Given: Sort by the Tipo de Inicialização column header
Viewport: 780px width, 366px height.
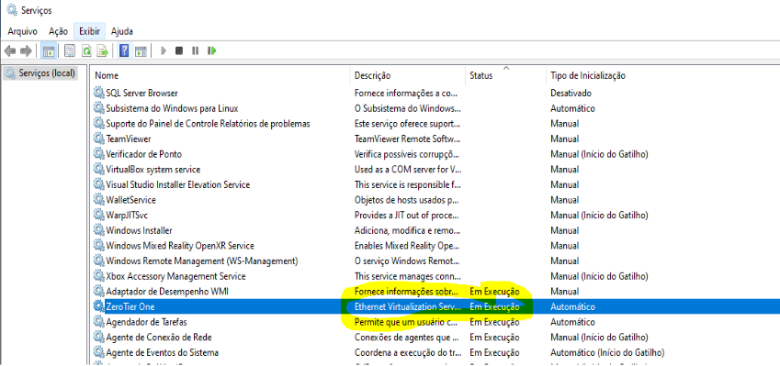Looking at the screenshot, I should coord(588,75).
